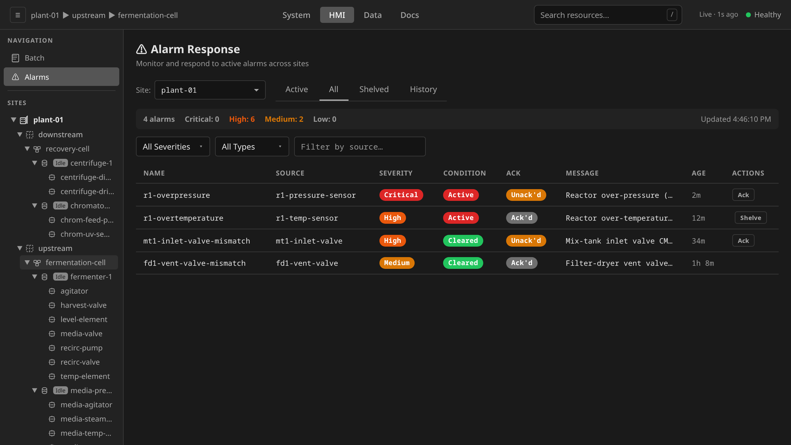Click the green Healthy status indicator
791x445 pixels.
click(748, 15)
